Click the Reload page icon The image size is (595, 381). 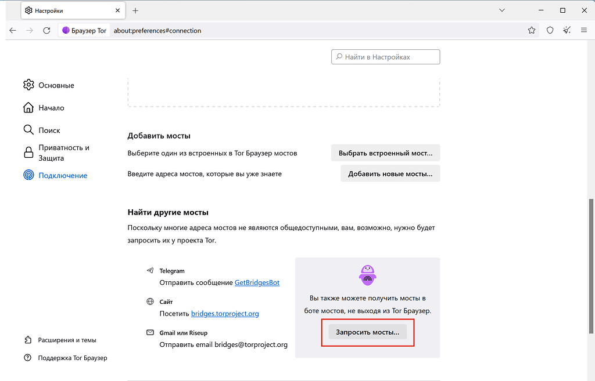(x=46, y=30)
